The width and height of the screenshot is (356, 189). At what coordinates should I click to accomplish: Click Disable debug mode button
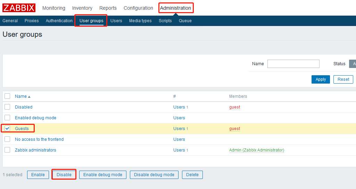(154, 175)
